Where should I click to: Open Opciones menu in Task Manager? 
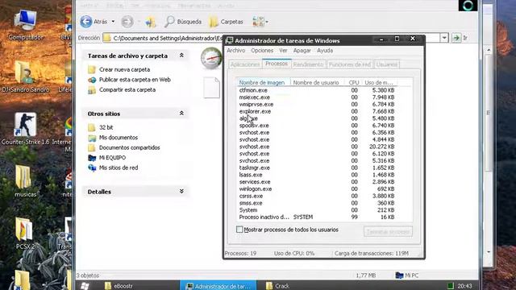click(262, 51)
